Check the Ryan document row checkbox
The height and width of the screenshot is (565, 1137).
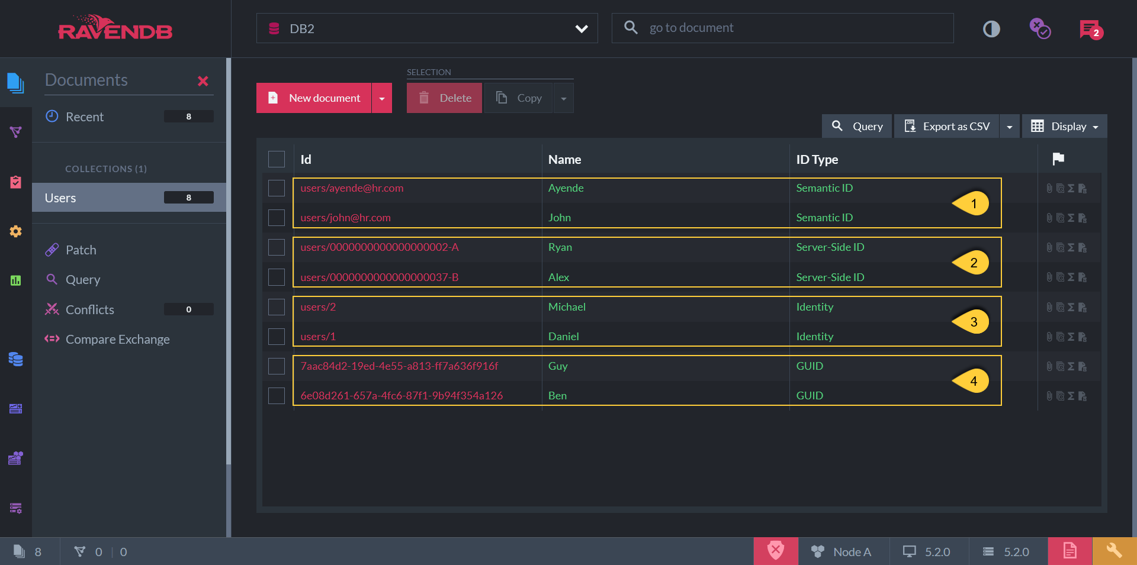point(277,247)
